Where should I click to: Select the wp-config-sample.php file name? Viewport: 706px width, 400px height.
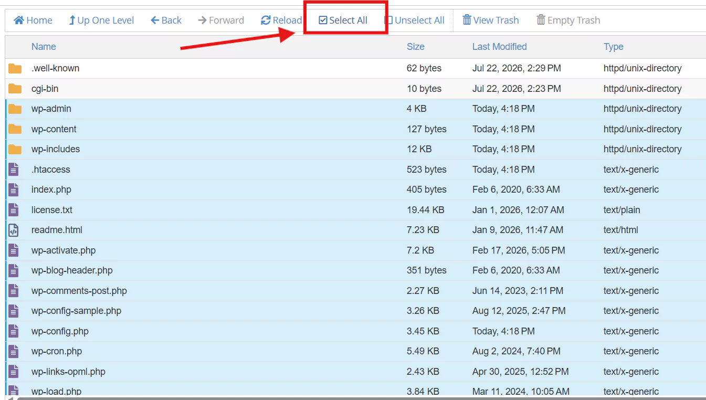point(76,311)
